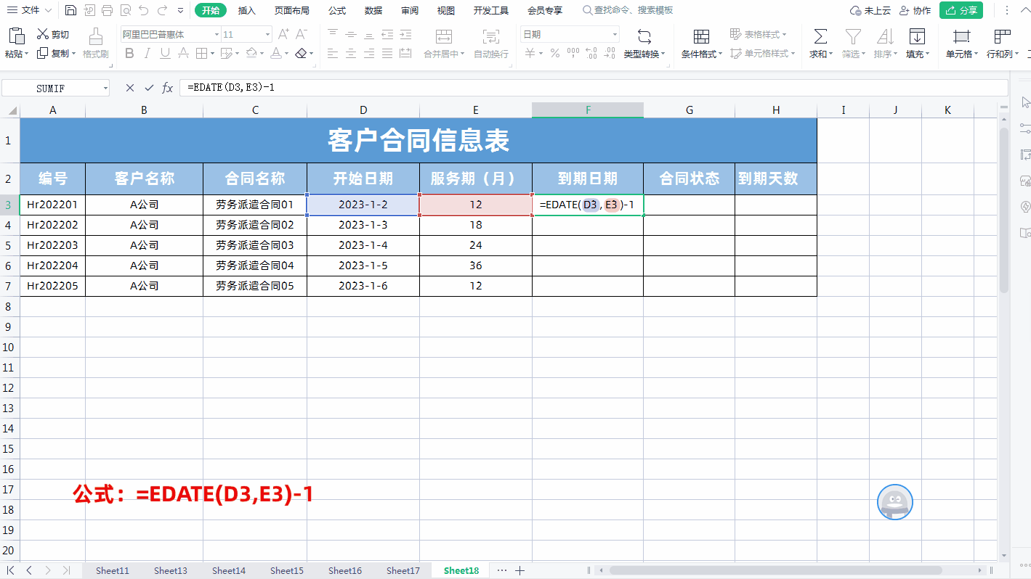Viewport: 1031px width, 579px height.
Task: Toggle Wrap Text (自动换行)
Action: [x=491, y=44]
